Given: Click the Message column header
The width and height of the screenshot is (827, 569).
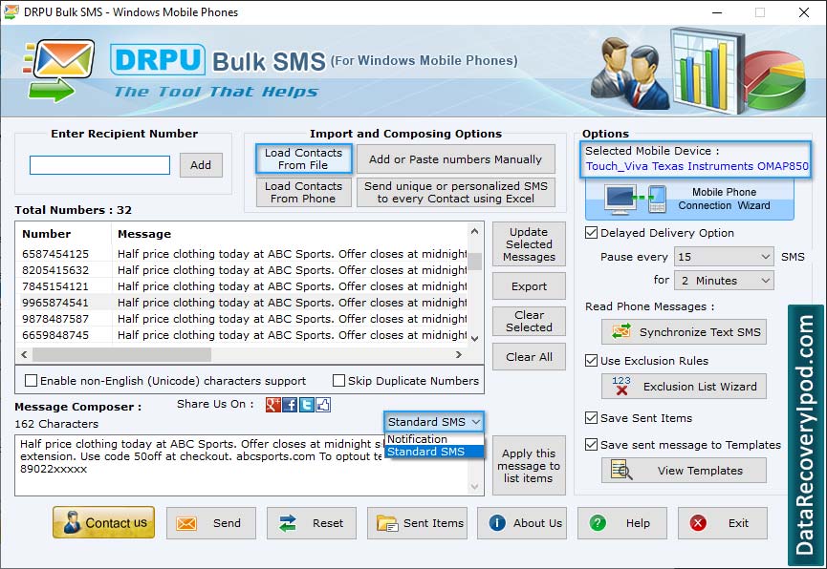Looking at the screenshot, I should point(290,233).
